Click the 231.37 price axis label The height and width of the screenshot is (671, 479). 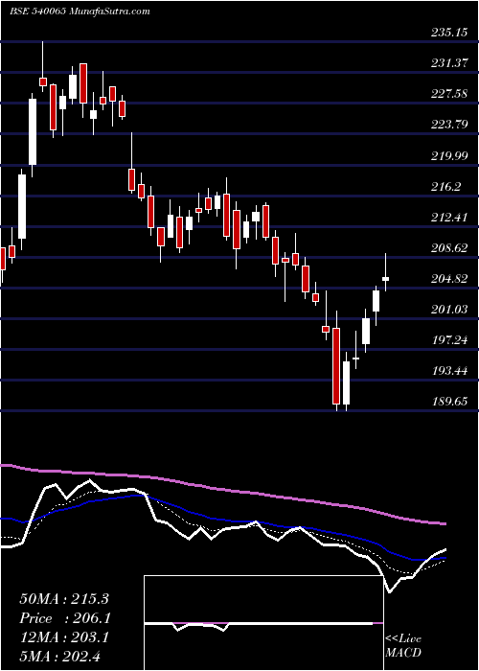tap(449, 64)
